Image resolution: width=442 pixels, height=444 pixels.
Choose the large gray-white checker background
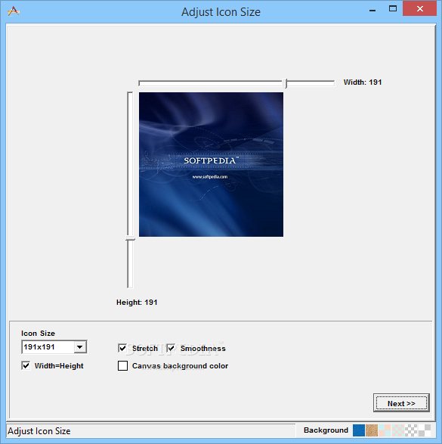[x=425, y=430]
